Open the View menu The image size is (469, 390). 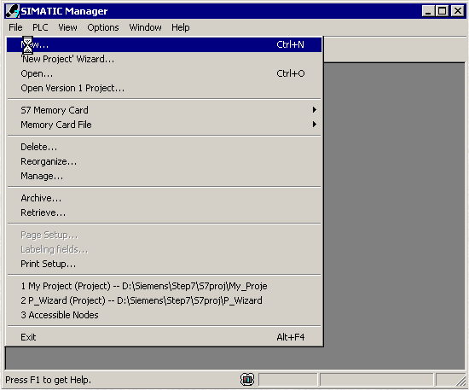click(x=67, y=27)
